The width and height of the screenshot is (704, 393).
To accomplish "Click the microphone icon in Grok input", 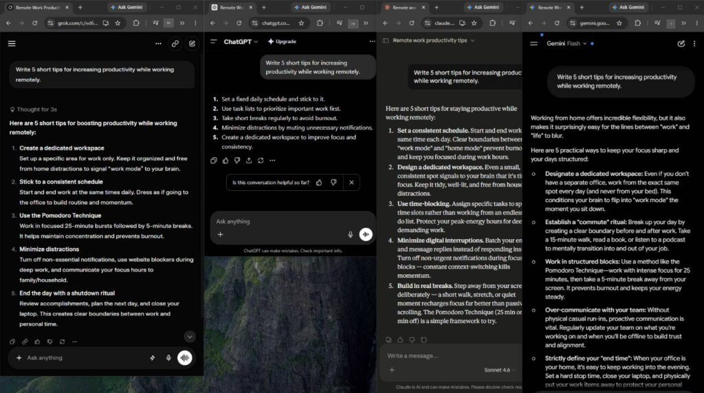I will (168, 358).
